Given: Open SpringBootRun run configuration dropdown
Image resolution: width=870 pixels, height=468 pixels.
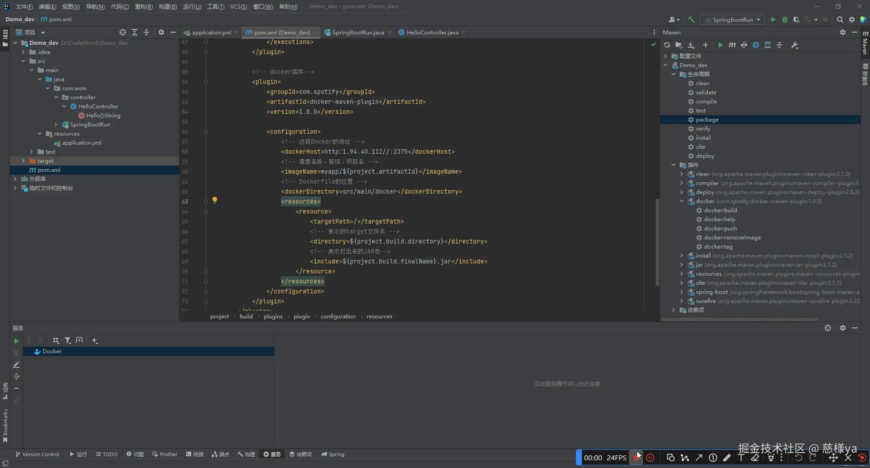Looking at the screenshot, I should pos(733,19).
